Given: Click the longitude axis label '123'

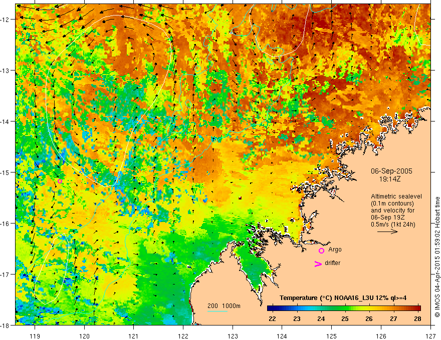Looking at the screenshot, I should click(233, 336).
